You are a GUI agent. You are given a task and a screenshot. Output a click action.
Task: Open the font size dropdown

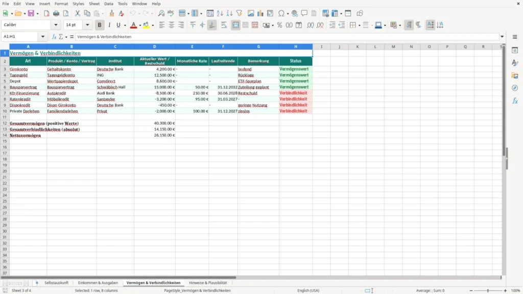coord(87,24)
